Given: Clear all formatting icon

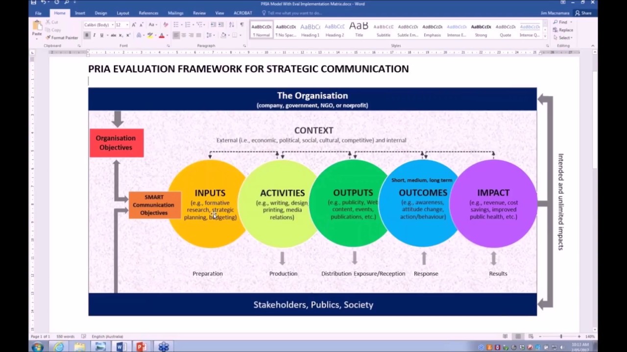Looking at the screenshot, I should tap(165, 24).
